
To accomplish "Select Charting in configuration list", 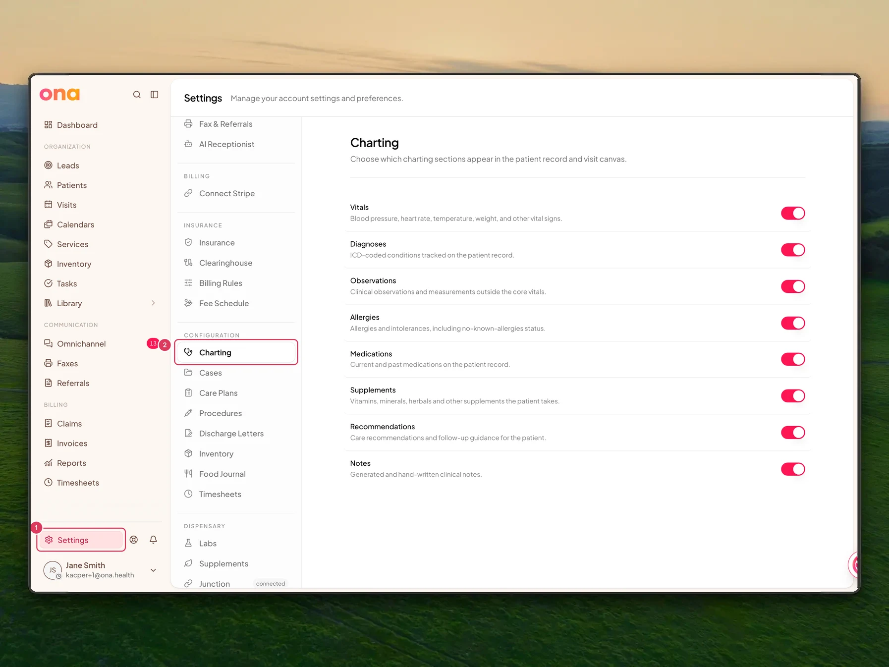I will coord(236,352).
